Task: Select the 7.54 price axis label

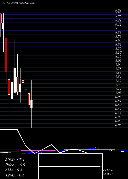Action: tap(118, 77)
